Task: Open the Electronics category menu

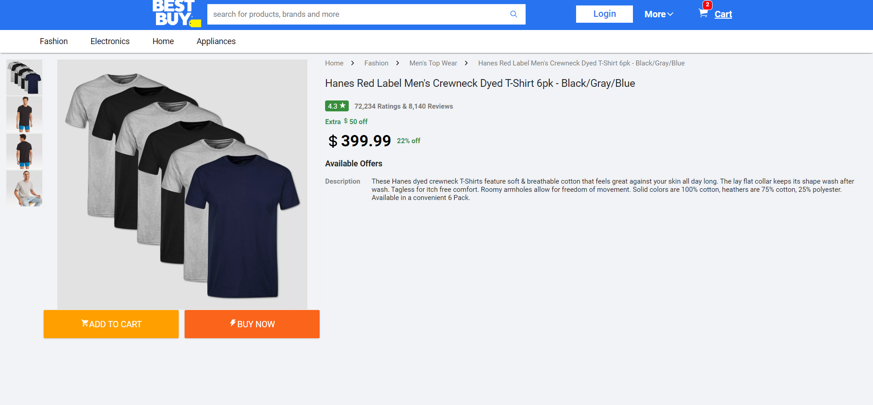Action: (x=110, y=41)
